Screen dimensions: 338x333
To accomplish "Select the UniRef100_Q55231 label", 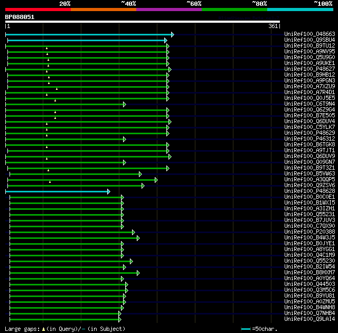I will point(309,215).
